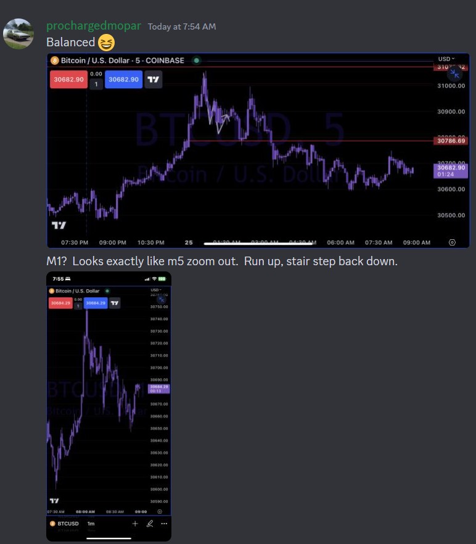Click the TradingView icon button beside the buy price
Screen dimensions: 476x544
tap(154, 80)
